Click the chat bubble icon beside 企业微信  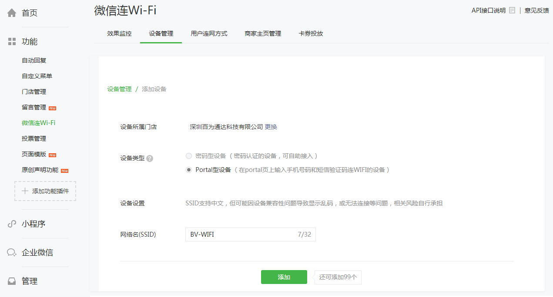pos(12,253)
